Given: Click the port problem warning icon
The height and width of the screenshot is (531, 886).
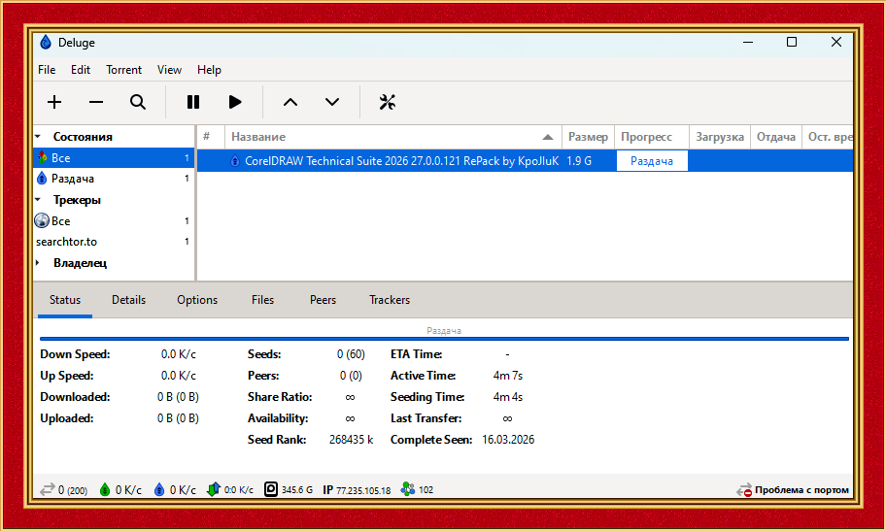Looking at the screenshot, I should 744,490.
